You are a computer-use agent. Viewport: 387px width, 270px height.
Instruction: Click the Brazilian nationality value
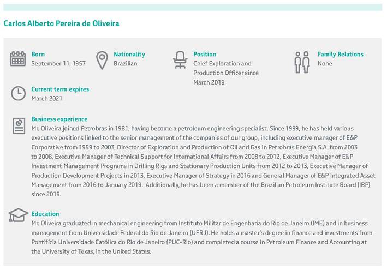(x=126, y=64)
